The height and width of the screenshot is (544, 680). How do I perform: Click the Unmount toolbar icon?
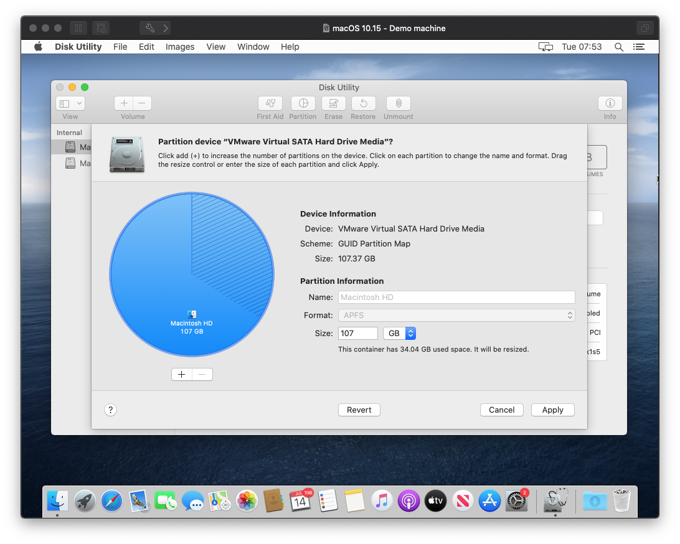click(x=399, y=103)
